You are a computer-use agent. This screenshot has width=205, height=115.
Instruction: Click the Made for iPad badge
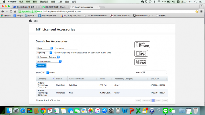pos(141,53)
